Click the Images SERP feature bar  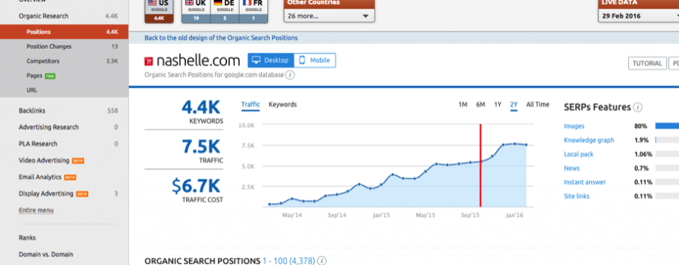[667, 126]
